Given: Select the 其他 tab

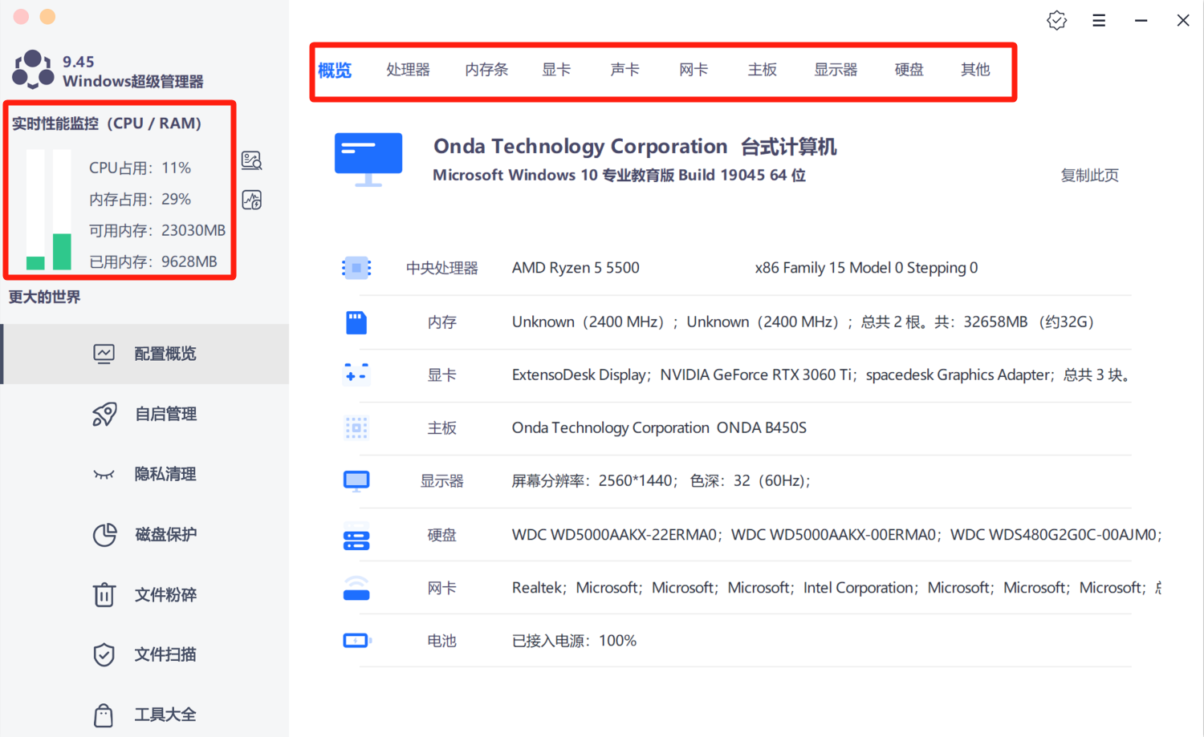Looking at the screenshot, I should pos(975,70).
